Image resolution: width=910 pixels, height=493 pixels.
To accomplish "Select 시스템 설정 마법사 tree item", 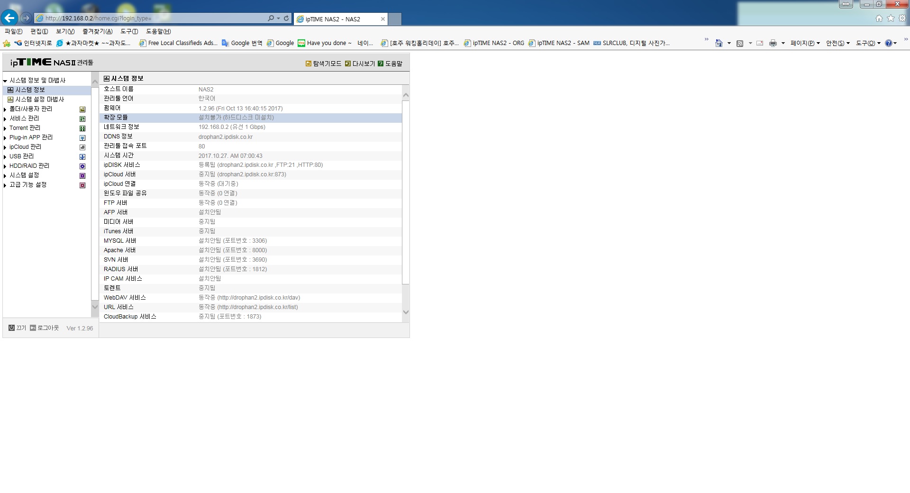I will click(x=40, y=100).
